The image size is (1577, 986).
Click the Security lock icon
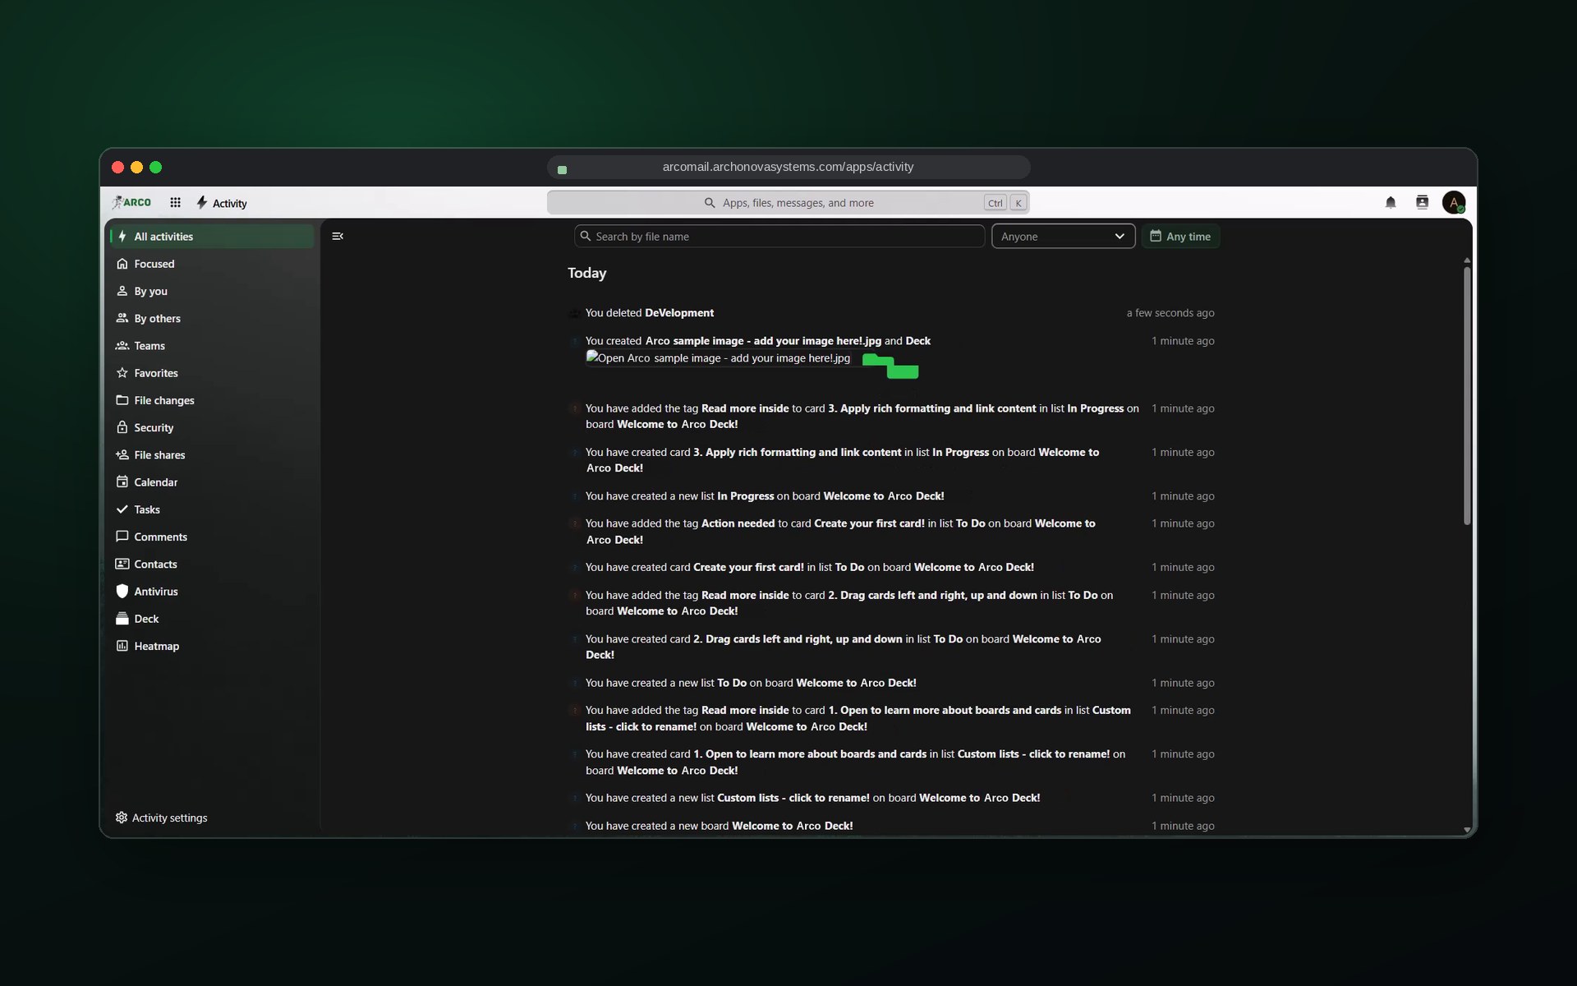[122, 427]
